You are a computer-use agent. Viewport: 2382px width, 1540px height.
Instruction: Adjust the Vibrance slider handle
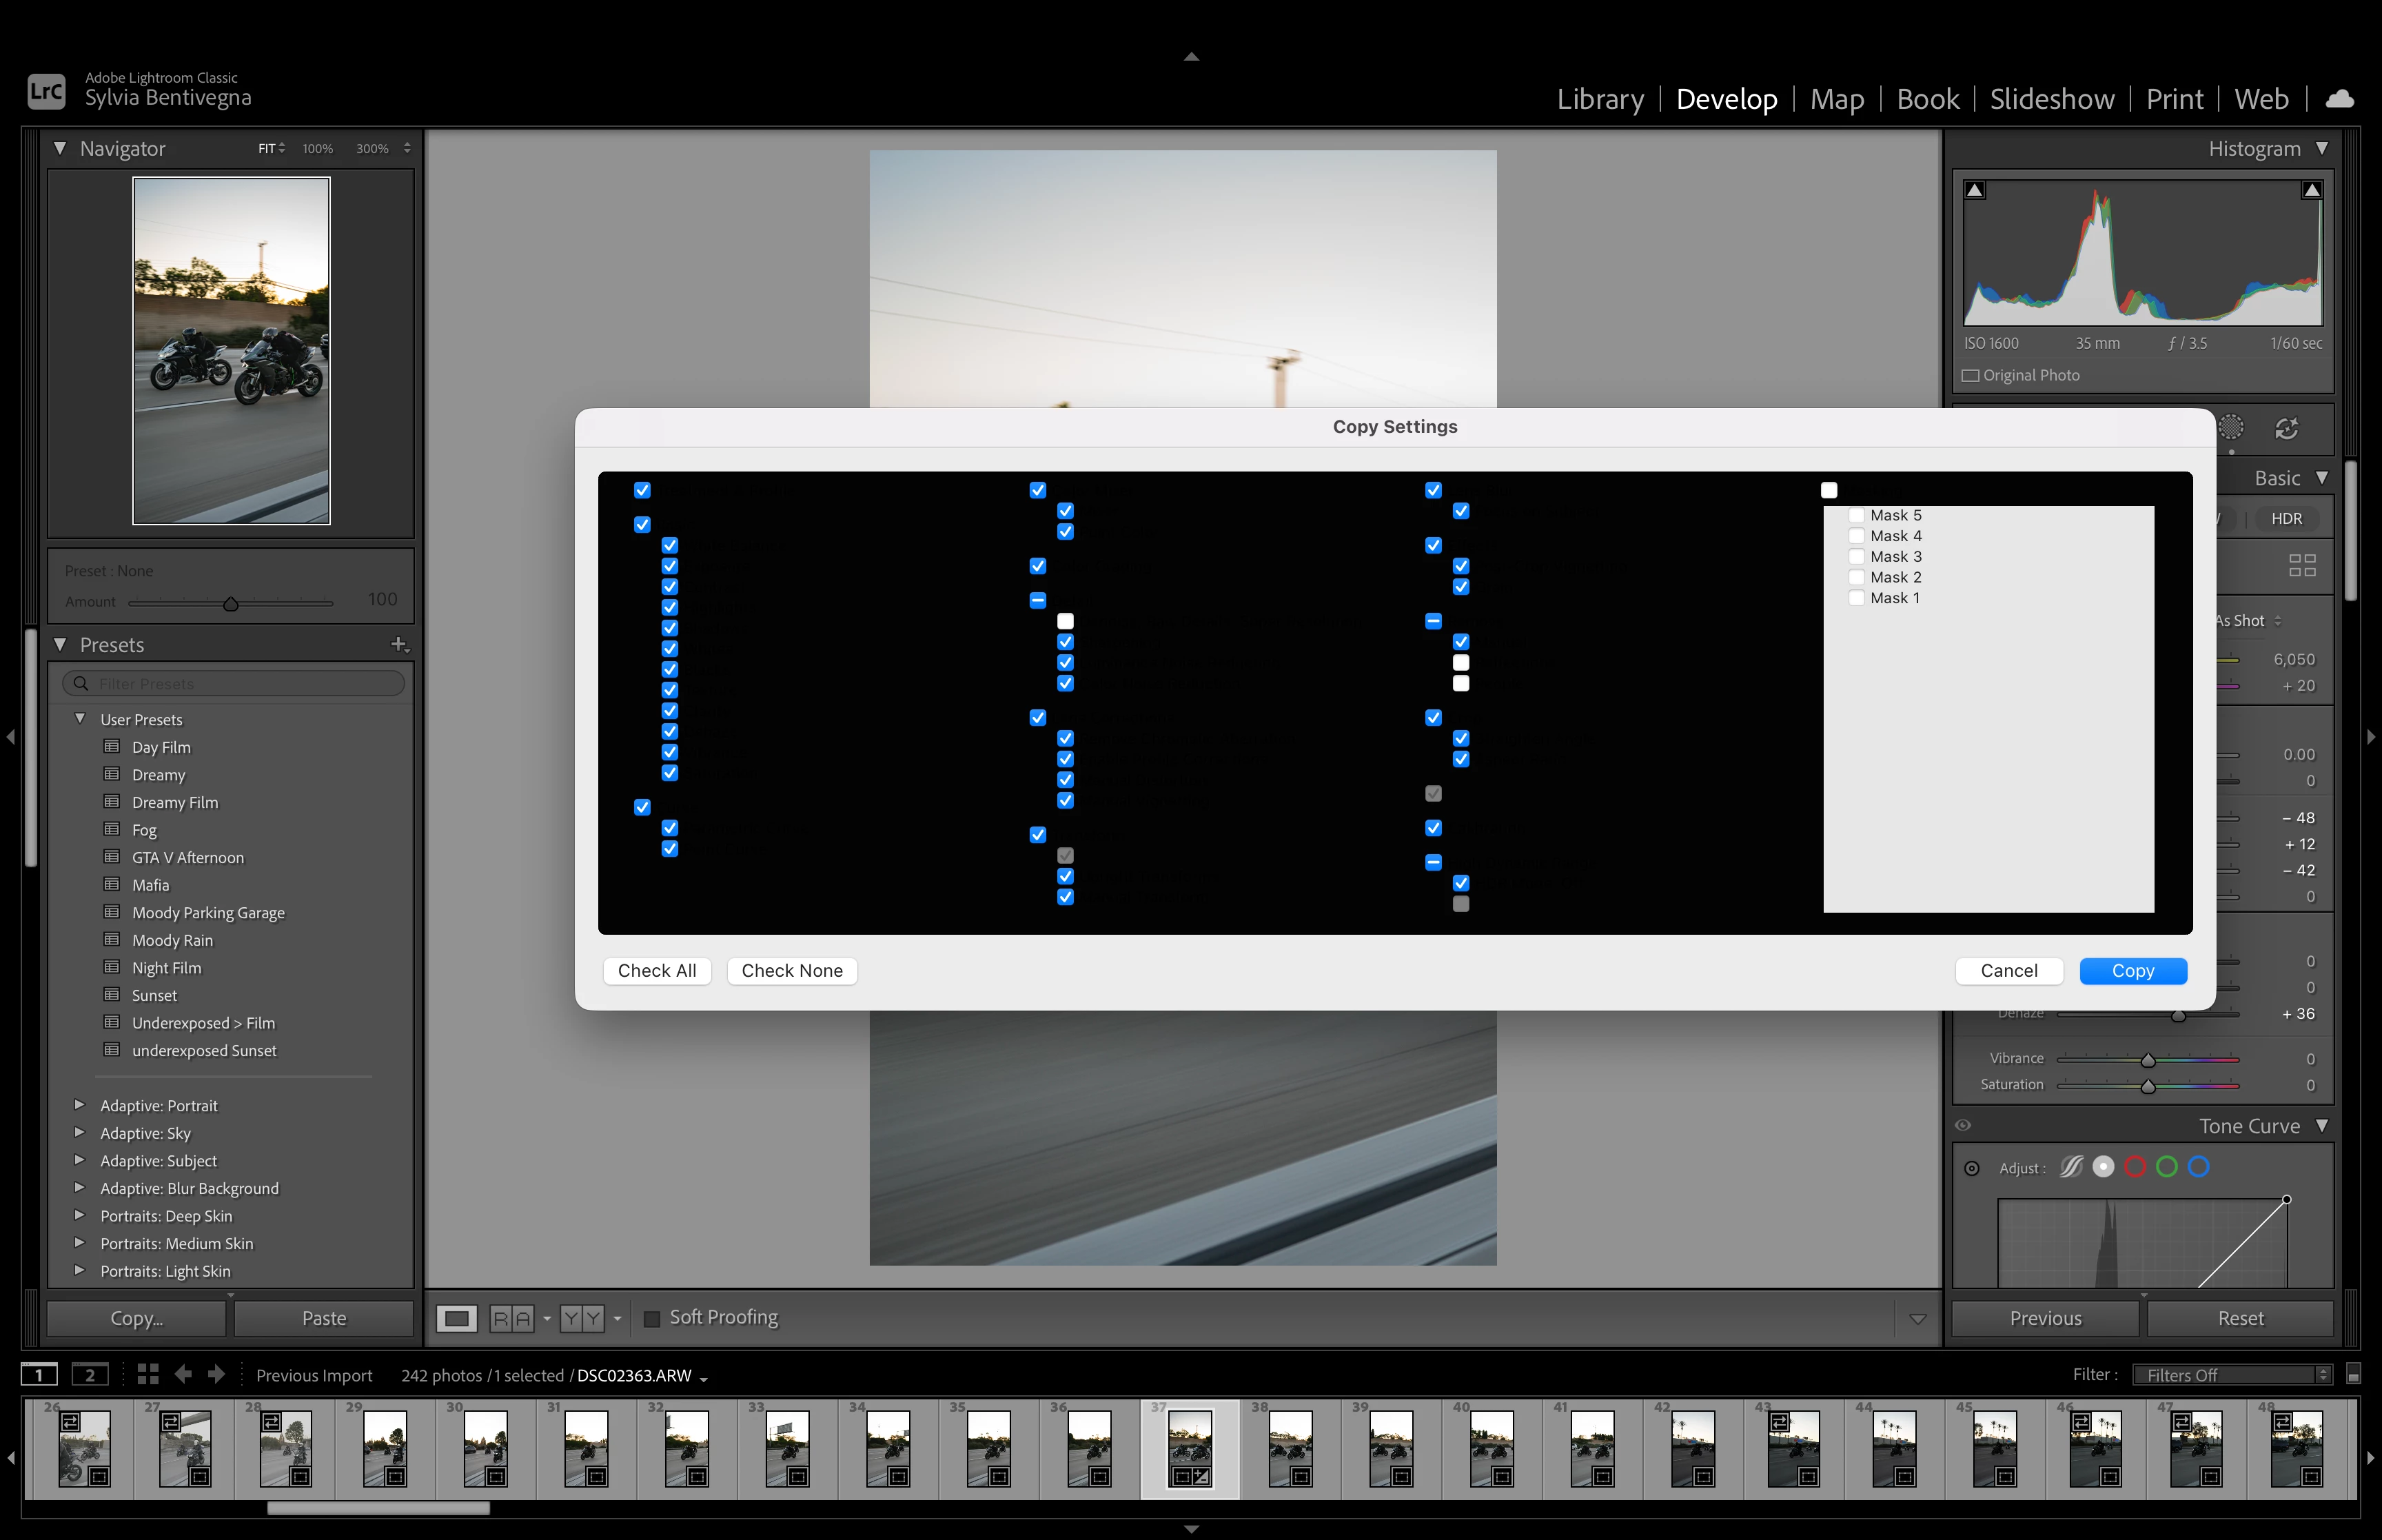click(2147, 1060)
